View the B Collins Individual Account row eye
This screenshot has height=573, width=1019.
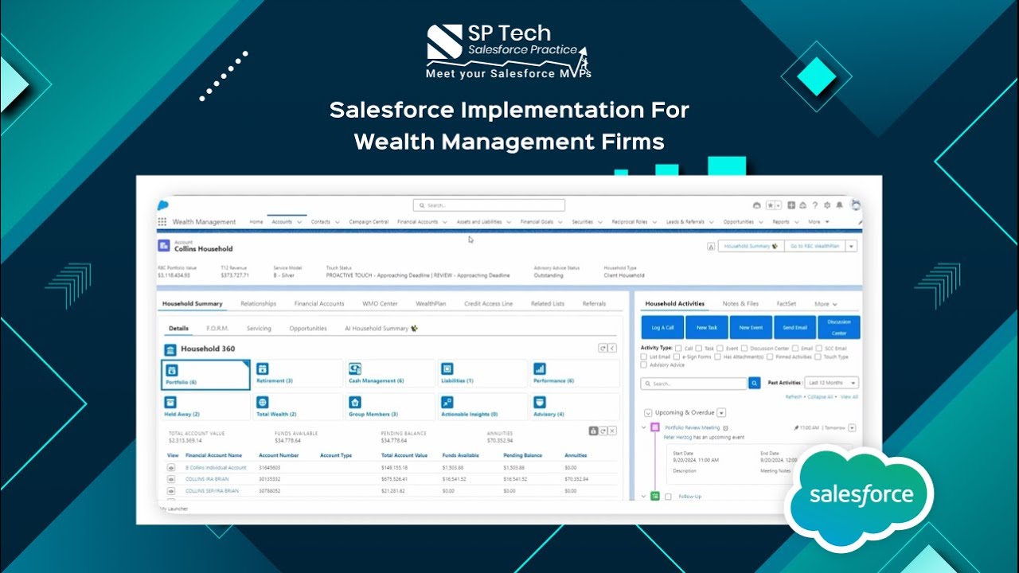tap(171, 468)
